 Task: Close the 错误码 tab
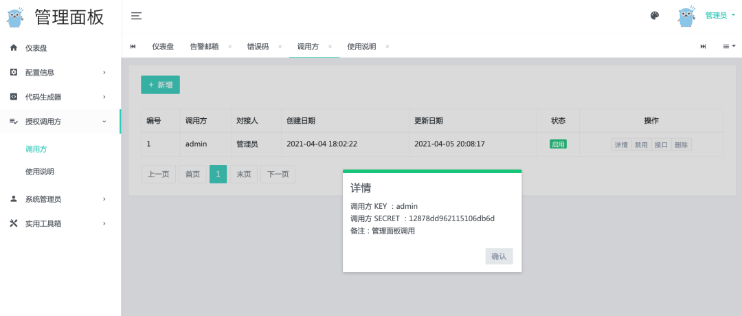click(280, 47)
